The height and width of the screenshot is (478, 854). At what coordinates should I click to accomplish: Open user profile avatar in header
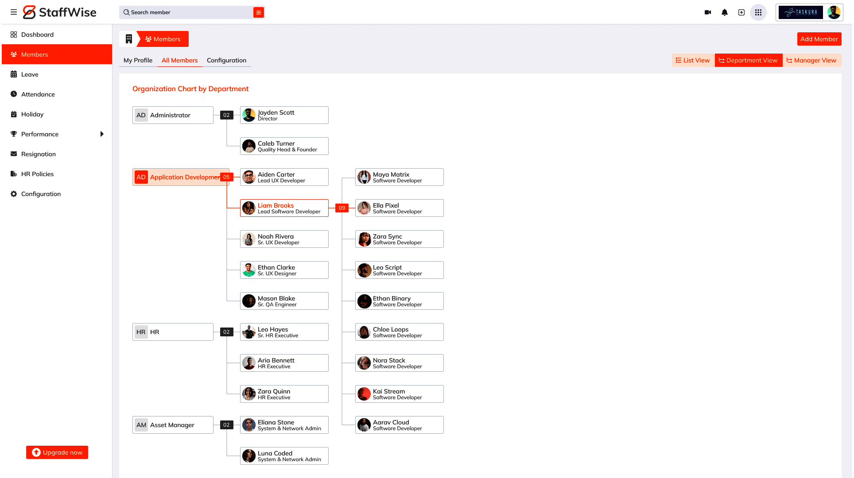coord(834,12)
